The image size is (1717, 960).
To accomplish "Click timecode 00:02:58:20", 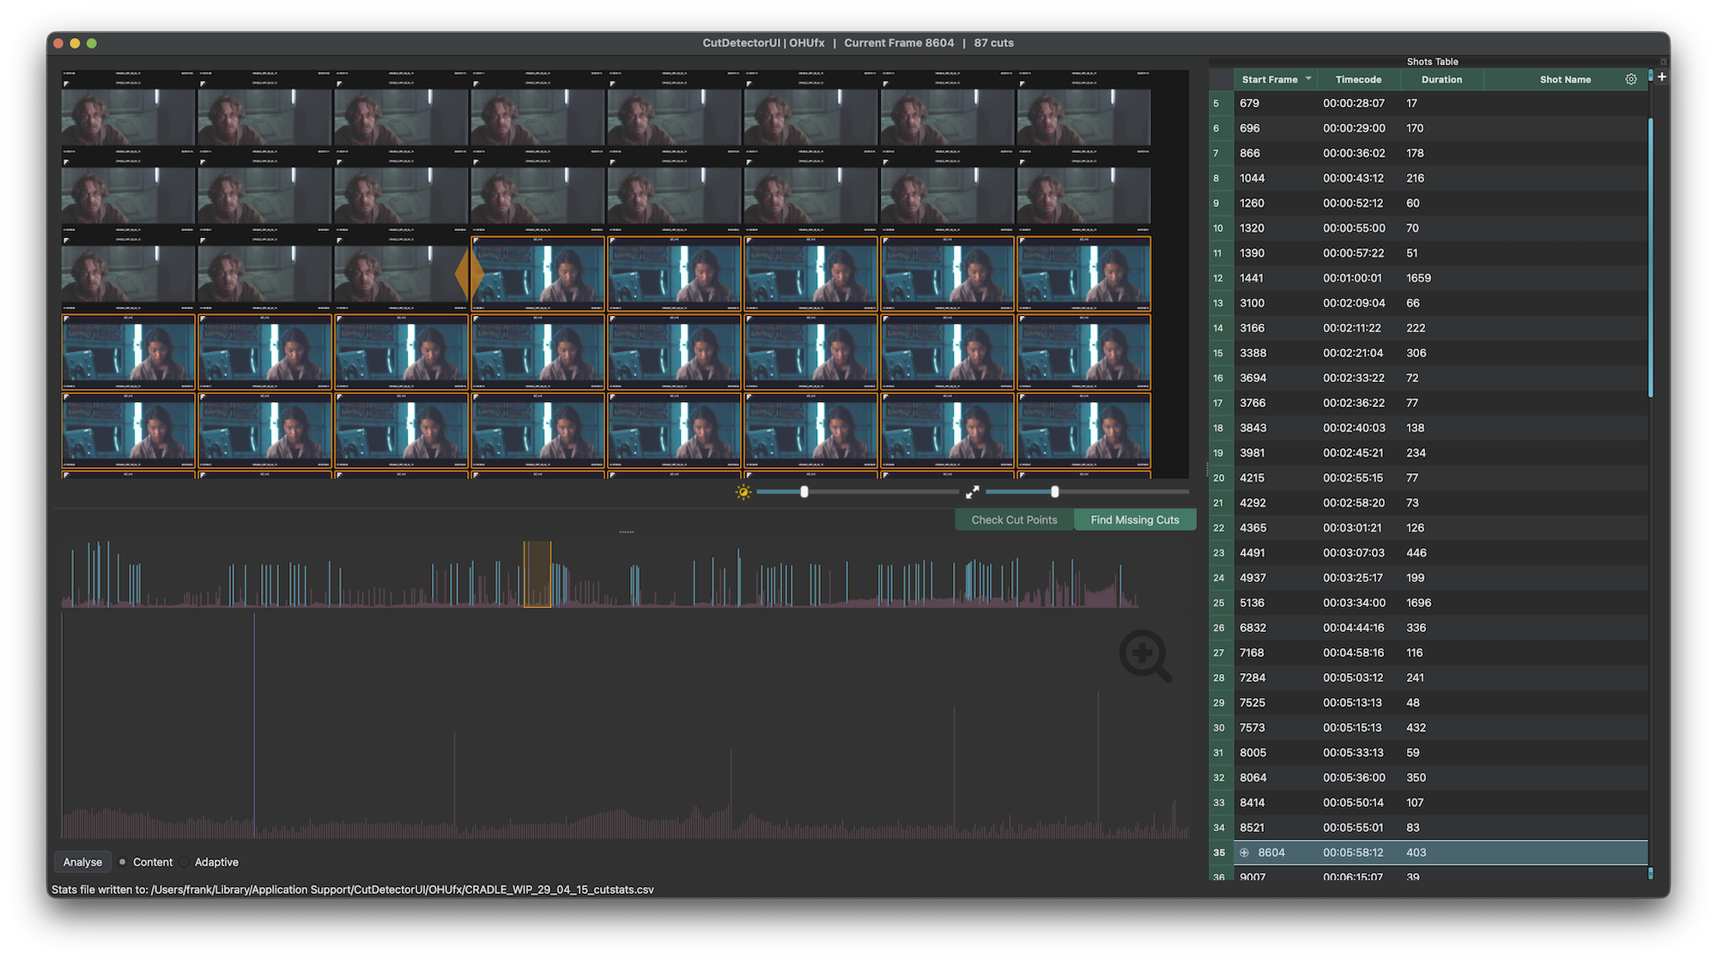I will pyautogui.click(x=1354, y=502).
